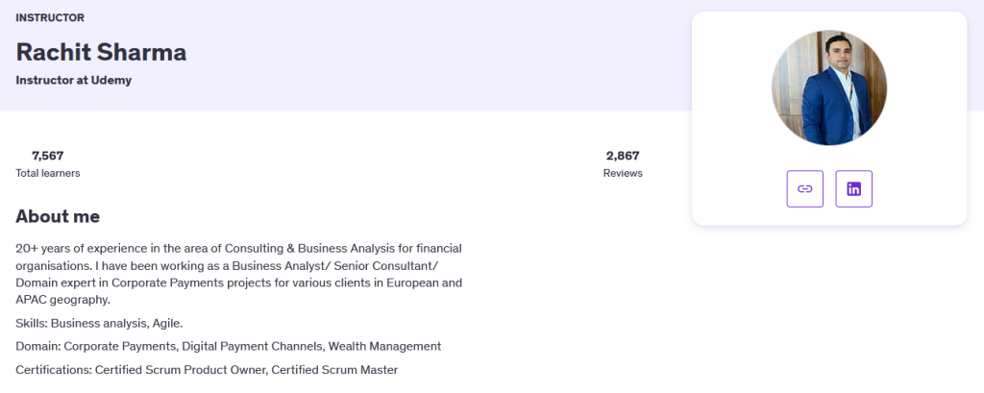Click the Total learners label
984x393 pixels.
[x=48, y=173]
